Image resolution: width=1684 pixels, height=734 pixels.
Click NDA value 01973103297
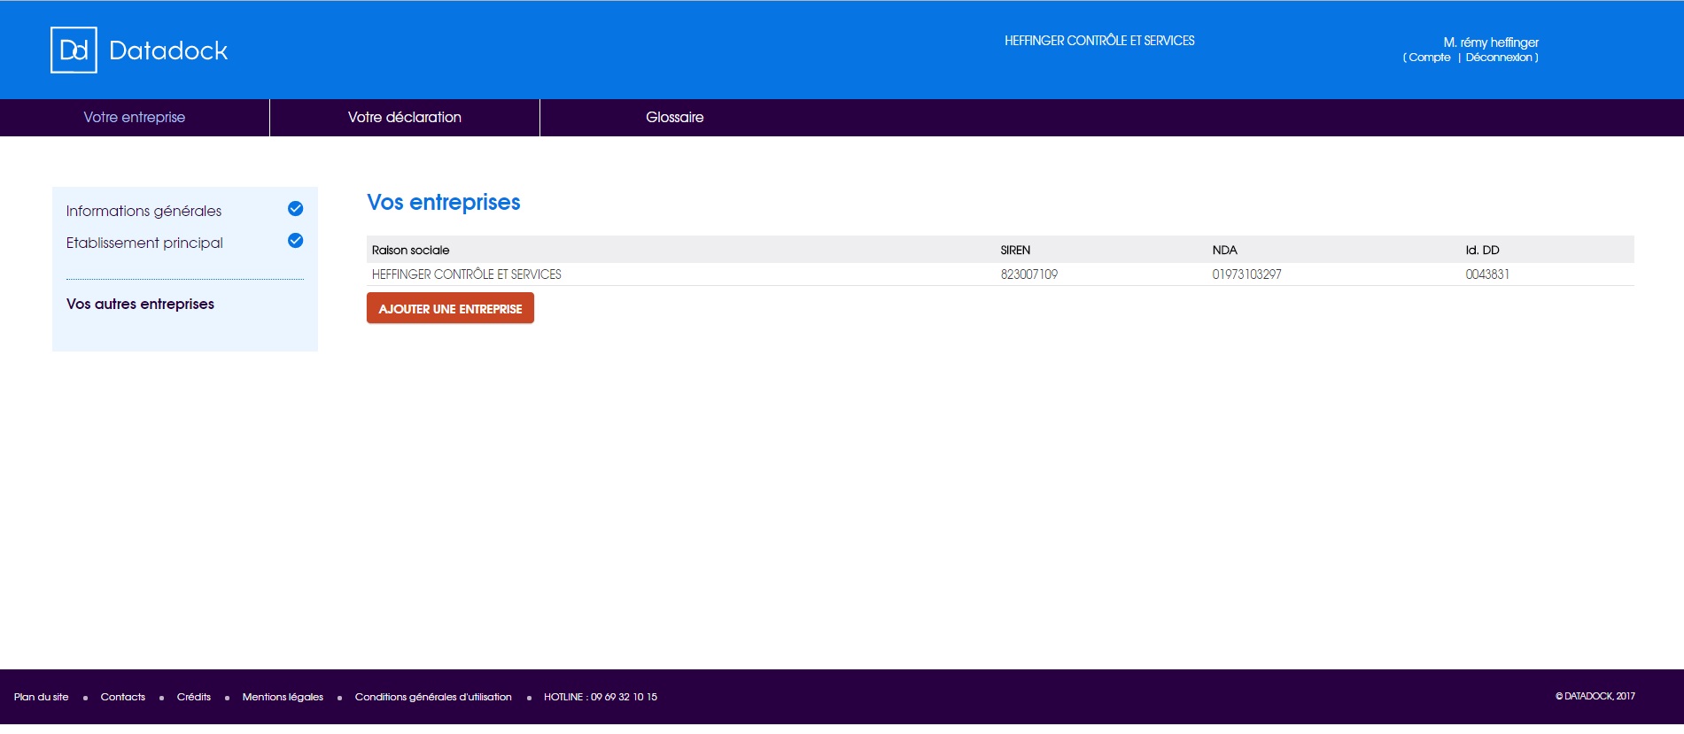click(x=1246, y=274)
